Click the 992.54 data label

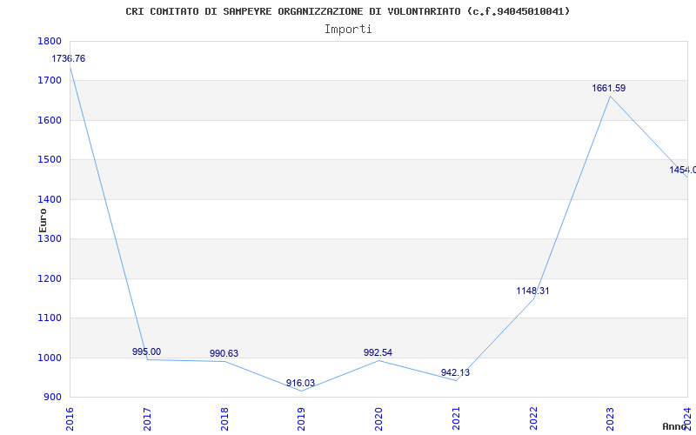(x=378, y=352)
